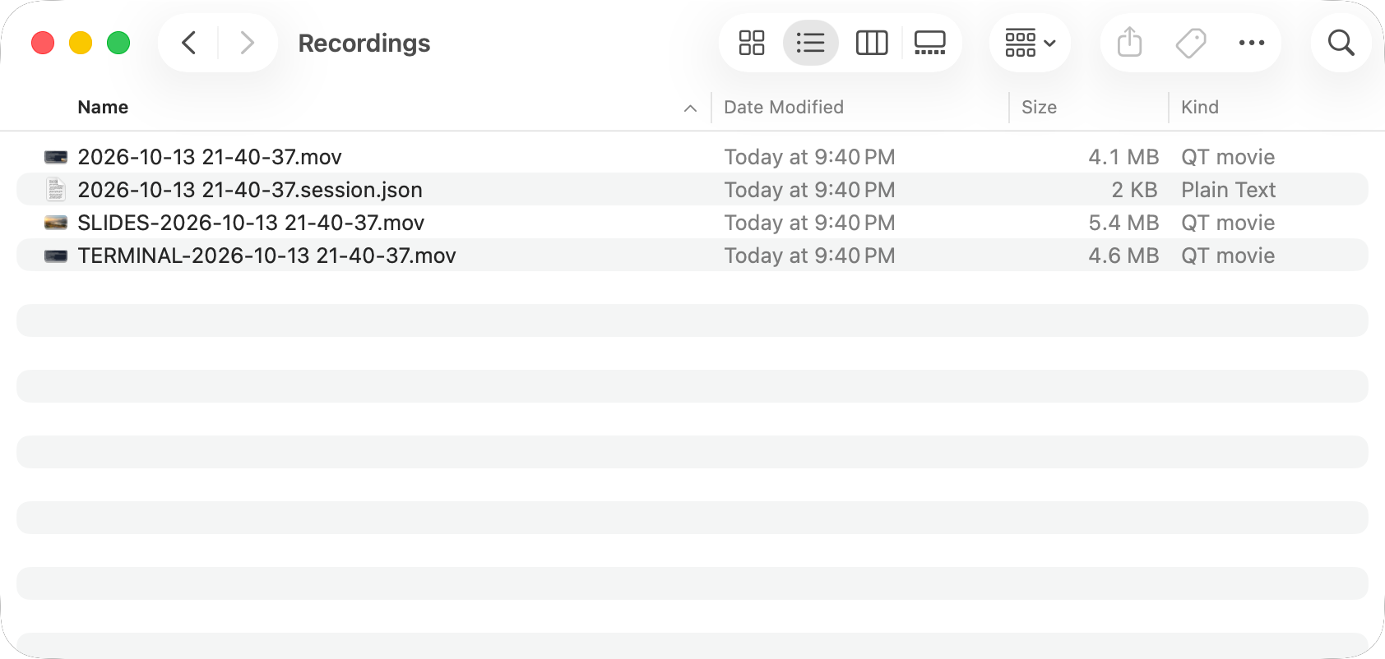Minimize the Recordings window
This screenshot has height=659, width=1385.
(81, 43)
